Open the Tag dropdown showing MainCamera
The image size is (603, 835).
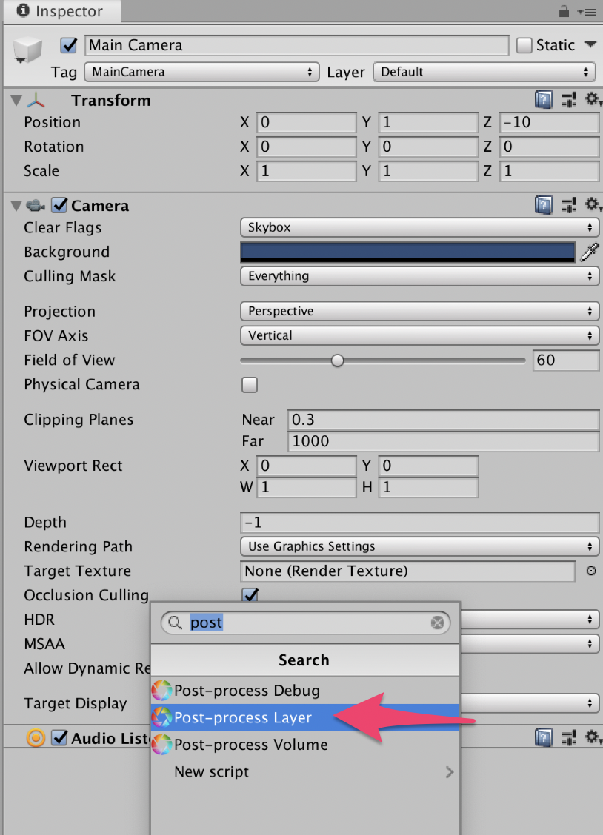[201, 72]
